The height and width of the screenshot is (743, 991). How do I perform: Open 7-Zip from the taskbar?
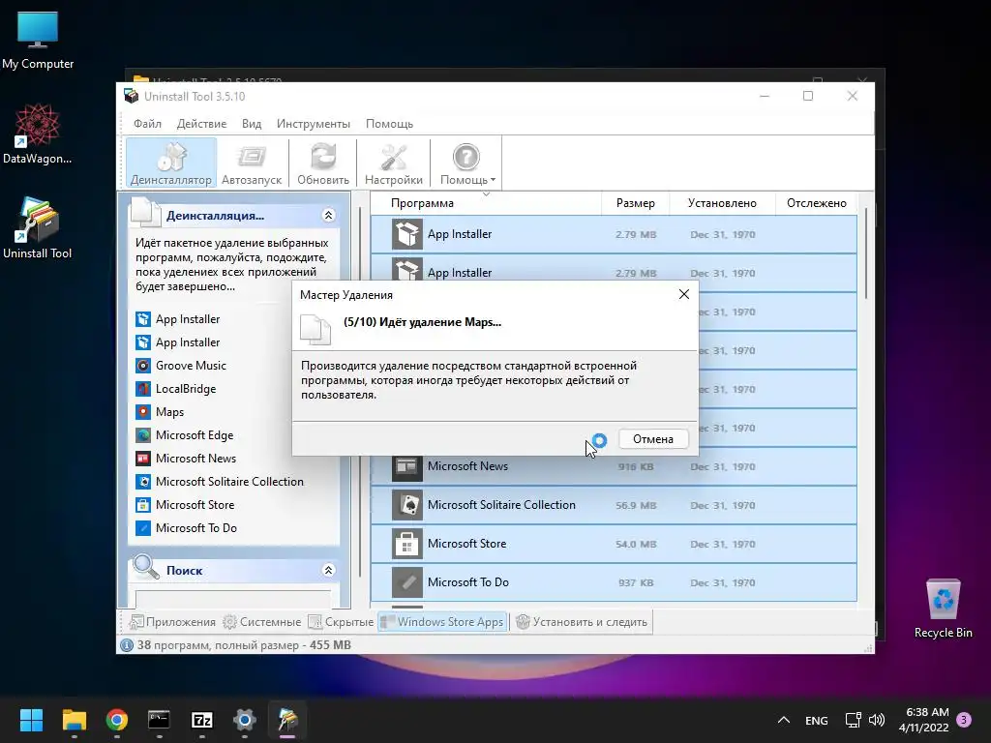click(x=201, y=720)
